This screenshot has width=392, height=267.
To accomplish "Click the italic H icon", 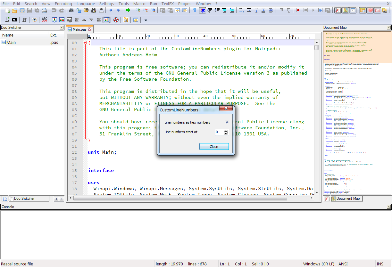I will pyautogui.click(x=24, y=20).
